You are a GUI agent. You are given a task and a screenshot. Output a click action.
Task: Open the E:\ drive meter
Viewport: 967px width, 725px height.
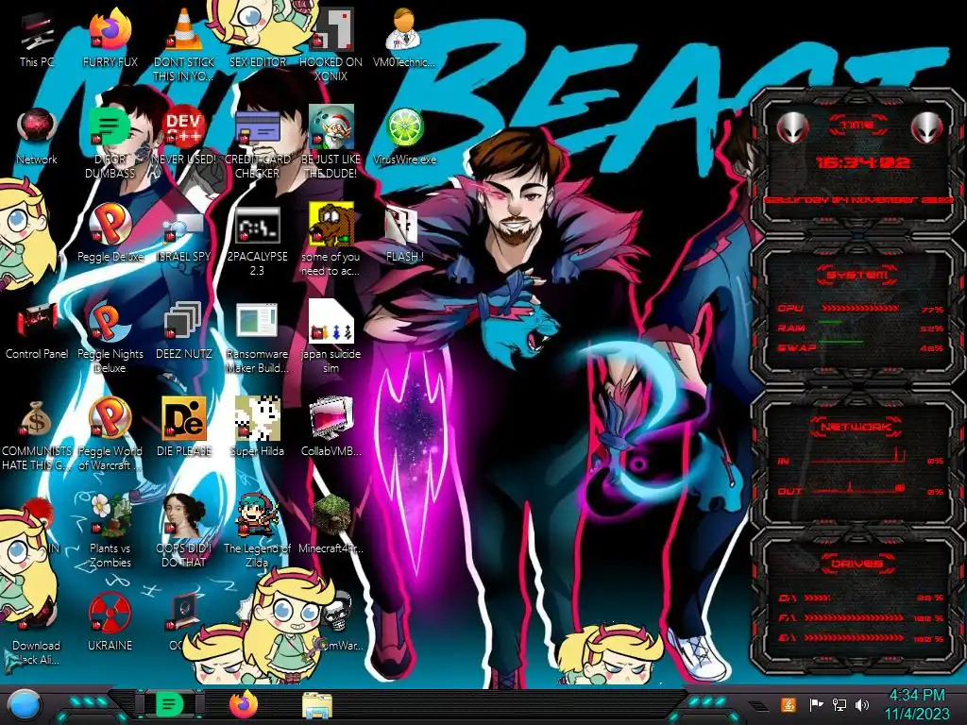859,638
